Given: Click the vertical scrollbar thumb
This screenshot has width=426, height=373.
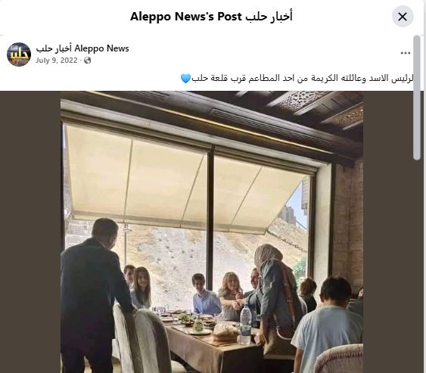Looking at the screenshot, I should (x=416, y=98).
